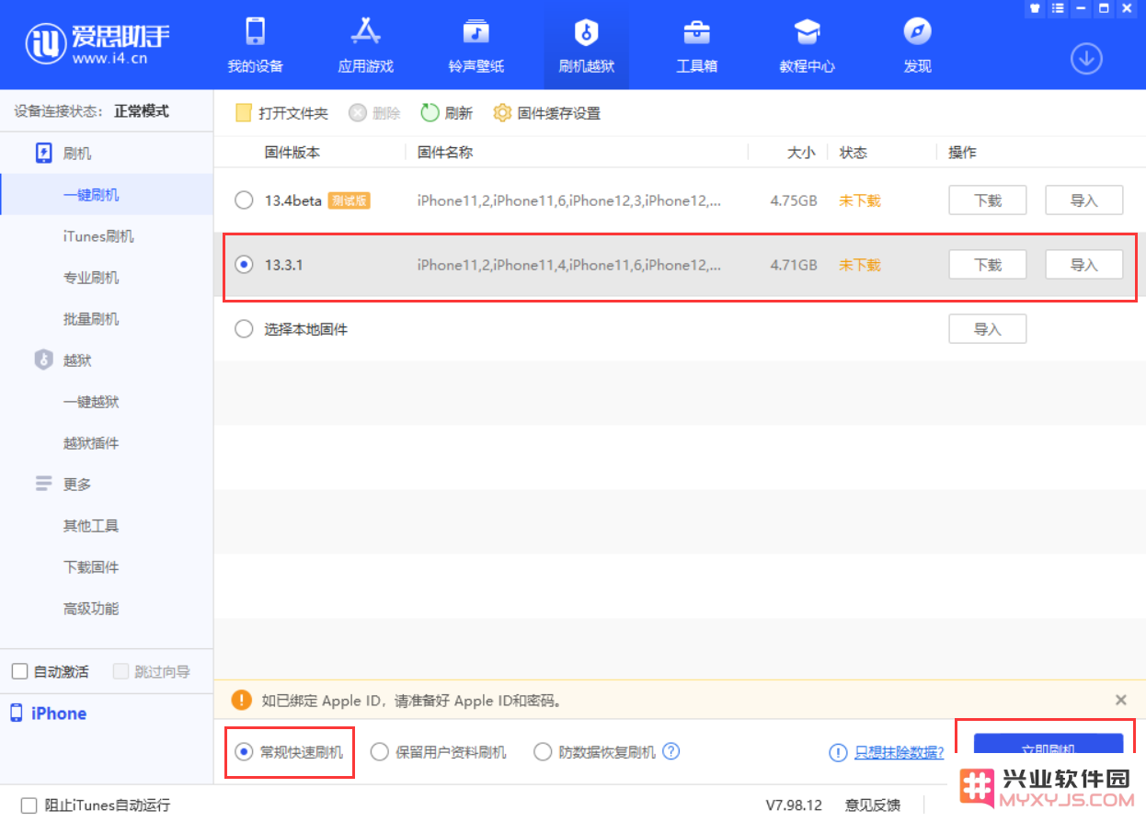
Task: Select the 刷机越狱 navigation tab
Action: coord(586,45)
